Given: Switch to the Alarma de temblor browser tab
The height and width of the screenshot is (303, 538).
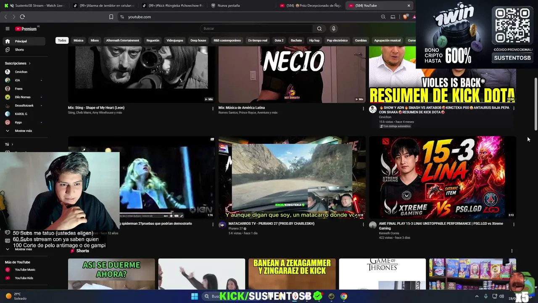Looking at the screenshot, I should click(103, 5).
